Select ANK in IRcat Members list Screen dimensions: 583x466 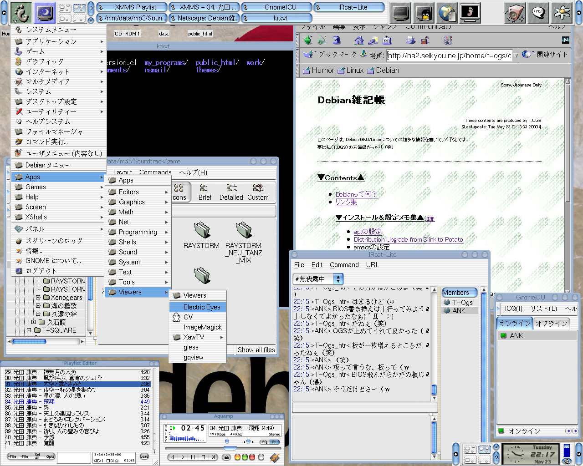point(459,310)
